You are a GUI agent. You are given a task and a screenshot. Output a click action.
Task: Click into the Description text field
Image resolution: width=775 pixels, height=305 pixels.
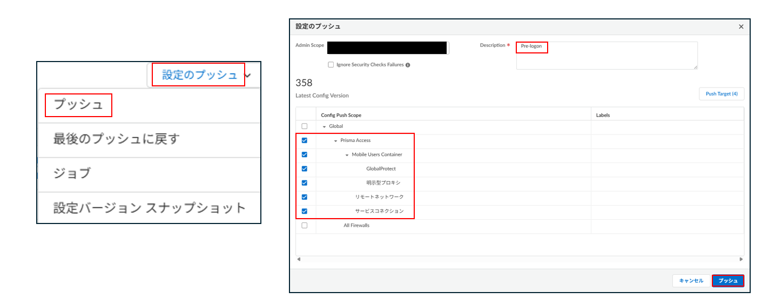[x=606, y=56]
